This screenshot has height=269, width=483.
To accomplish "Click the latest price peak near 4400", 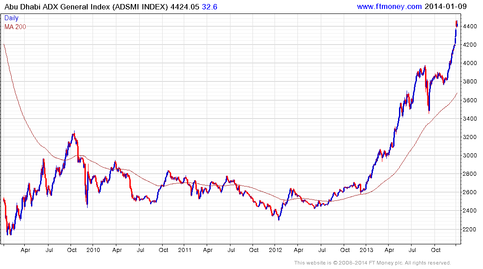I will (456, 22).
